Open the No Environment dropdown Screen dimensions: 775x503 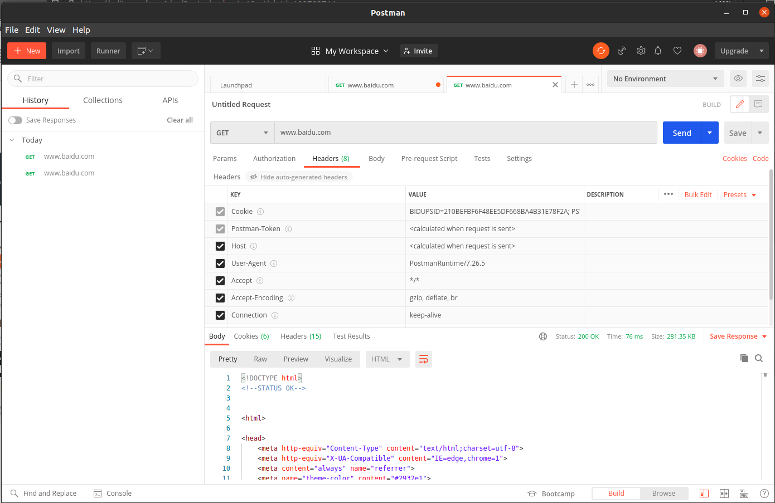666,79
